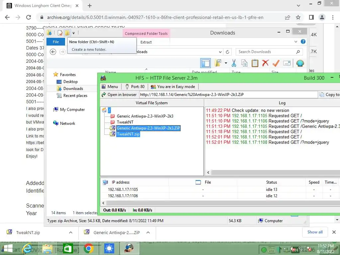Expand the Explorer ribbon chevron
Screen dimensions: 340x255
(x=296, y=42)
